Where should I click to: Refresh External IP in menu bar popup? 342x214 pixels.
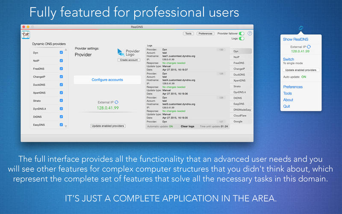pos(309,47)
